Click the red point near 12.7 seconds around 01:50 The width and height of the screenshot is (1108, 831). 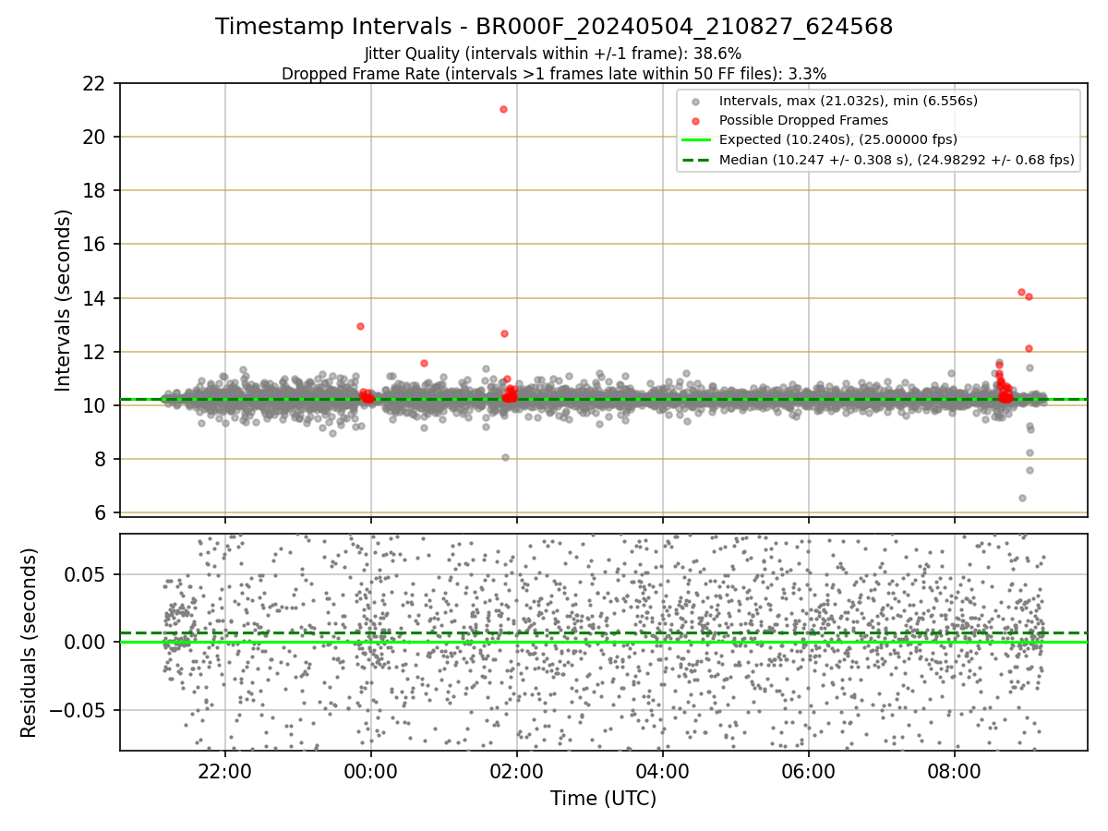click(x=504, y=333)
